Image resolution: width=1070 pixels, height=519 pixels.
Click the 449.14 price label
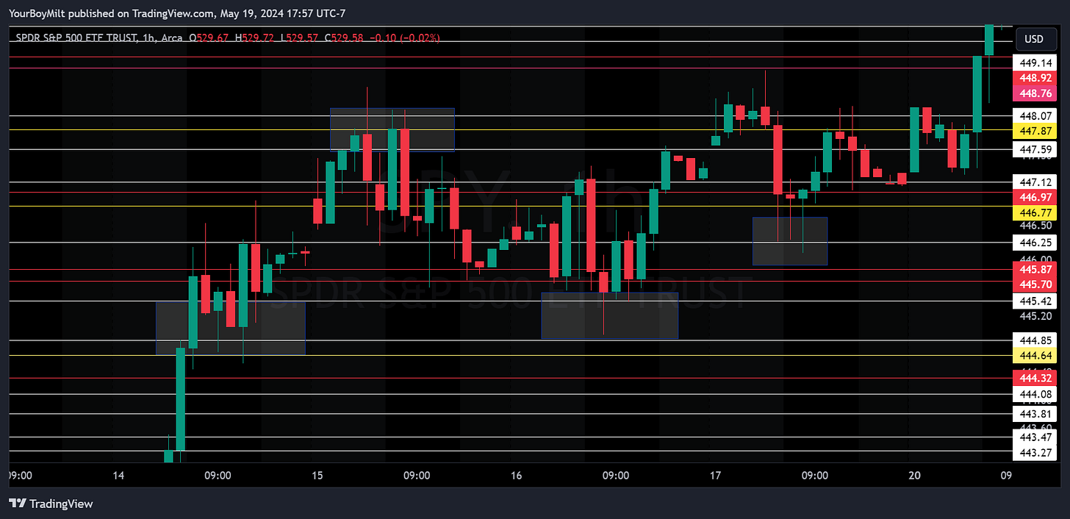coord(1034,63)
